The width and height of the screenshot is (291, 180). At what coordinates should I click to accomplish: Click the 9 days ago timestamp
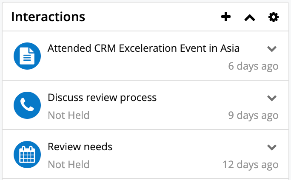pos(253,115)
